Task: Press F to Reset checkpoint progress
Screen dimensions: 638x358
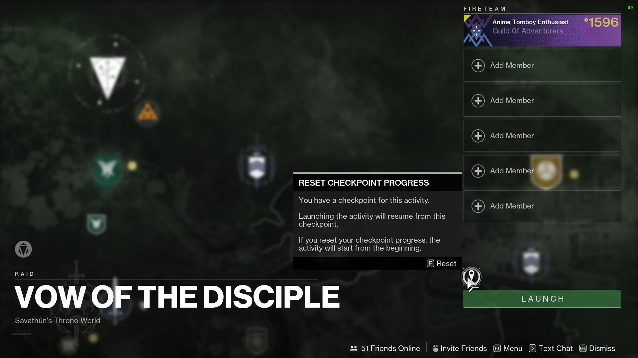Action: pyautogui.click(x=441, y=263)
